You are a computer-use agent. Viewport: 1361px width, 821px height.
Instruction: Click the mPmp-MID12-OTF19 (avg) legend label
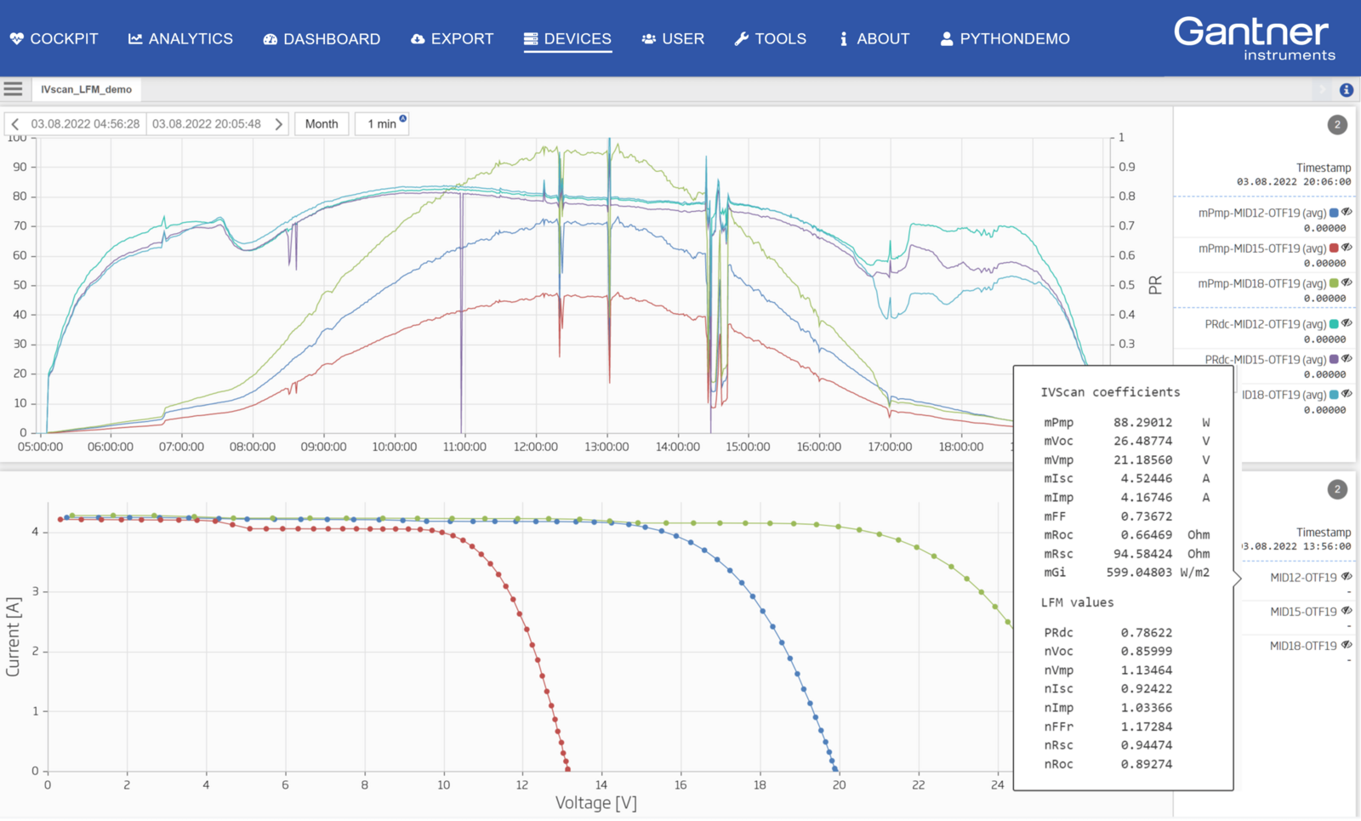tap(1262, 213)
